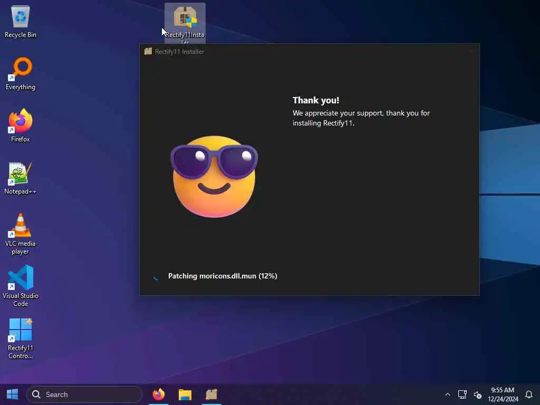The image size is (540, 405).
Task: Open the clock showing 9:55 AM 12/24/2024
Action: (x=503, y=394)
